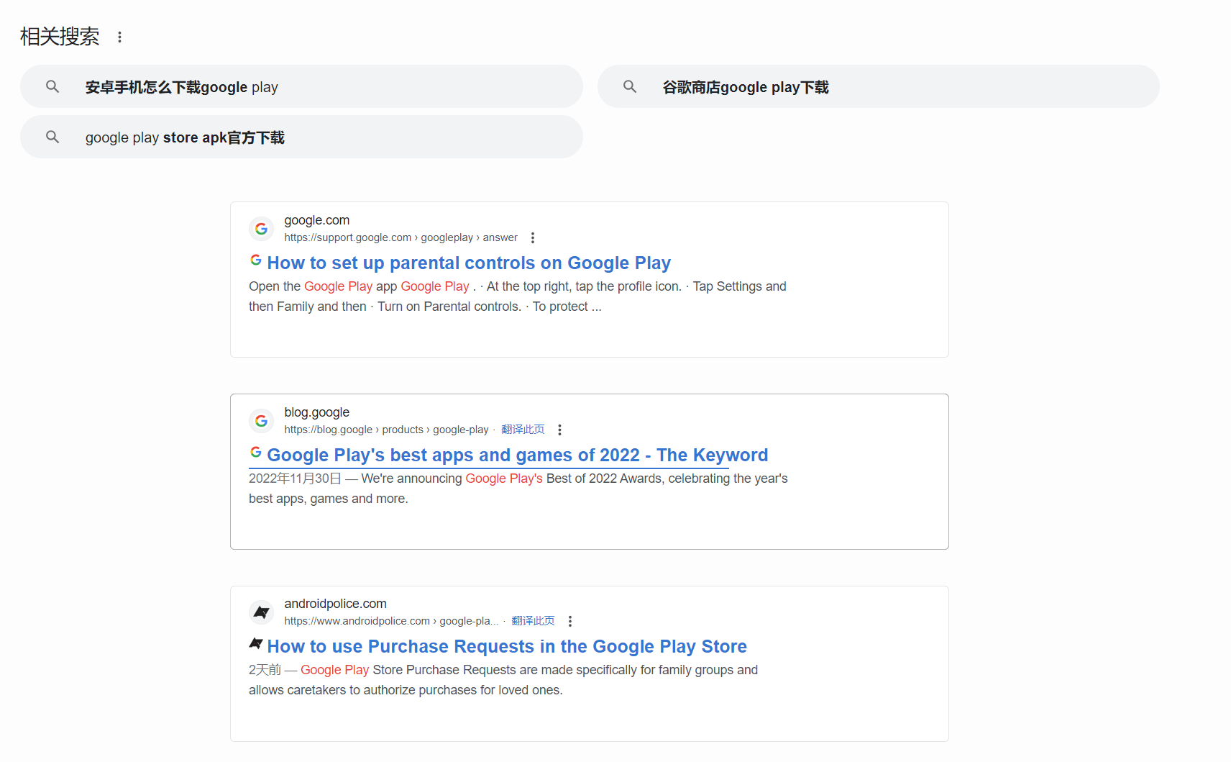Open the three-dot menu on the androidpolice.com result

569,620
